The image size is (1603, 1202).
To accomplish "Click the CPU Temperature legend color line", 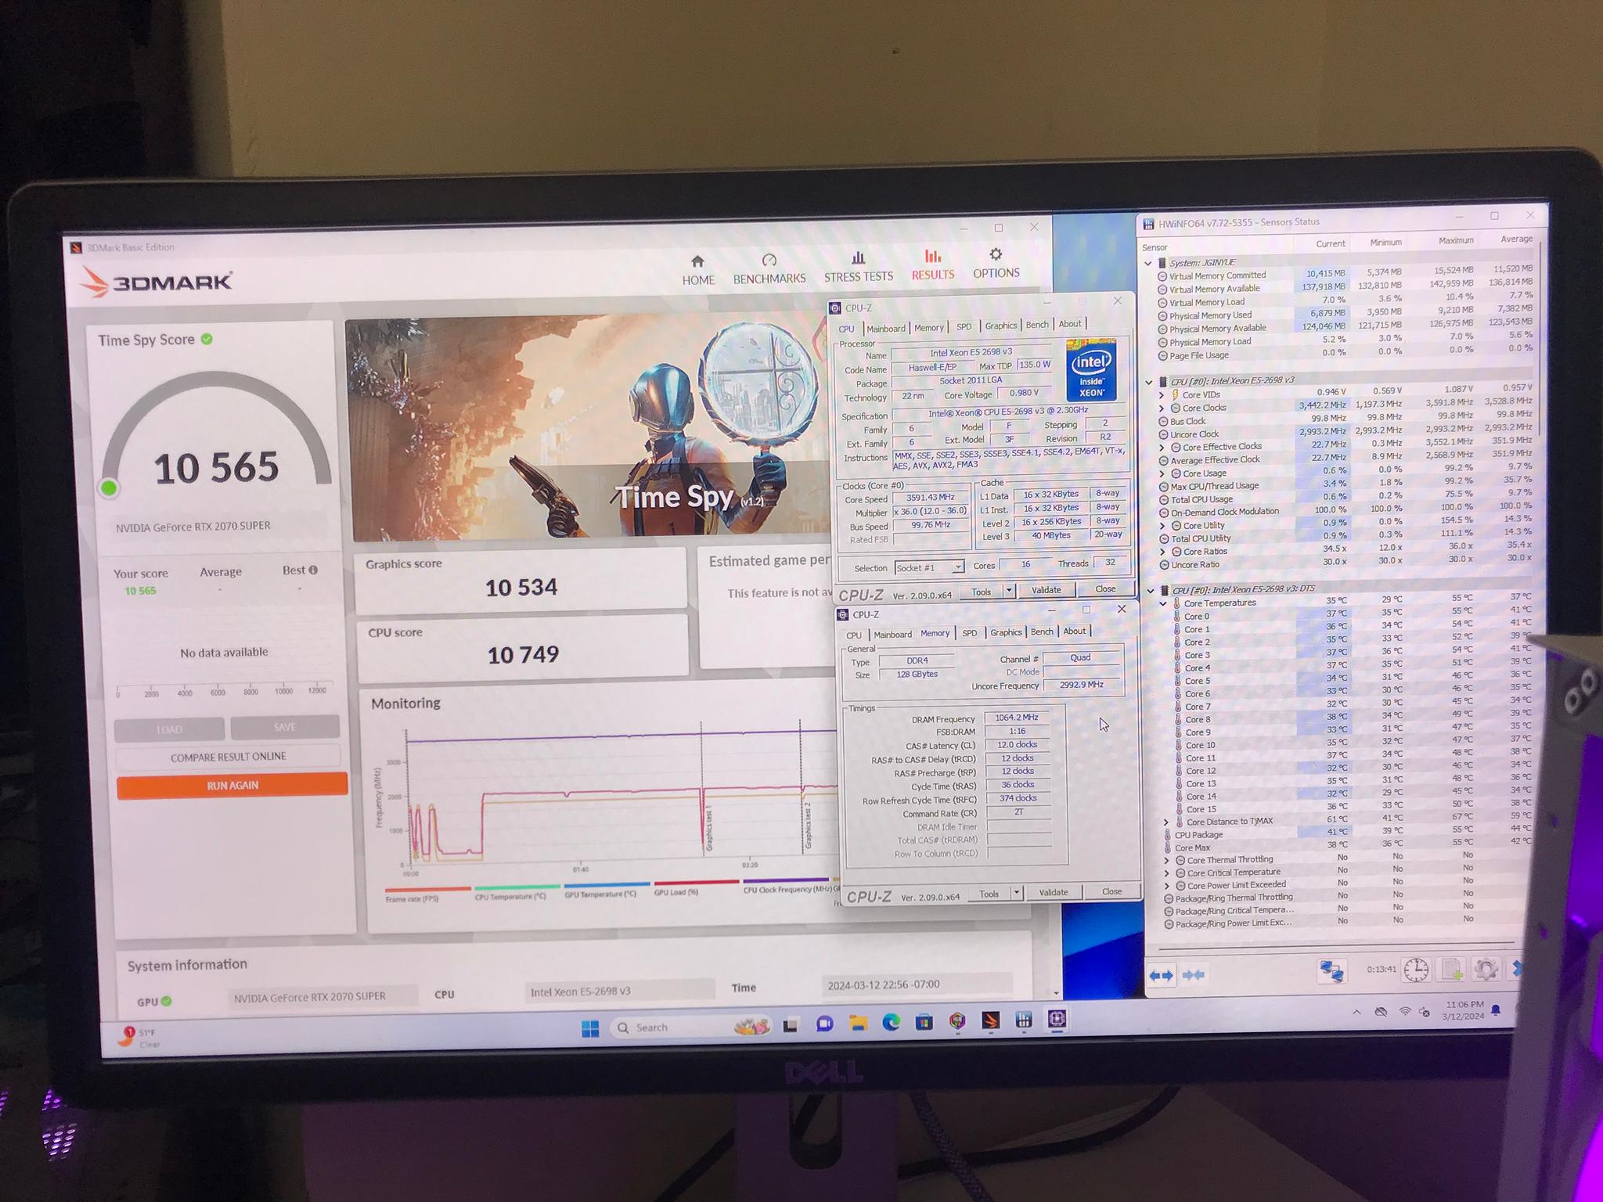I will (517, 887).
